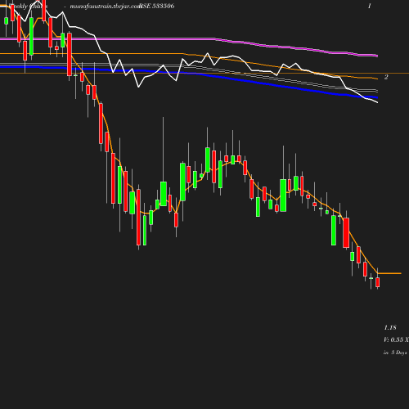Click the 'Weekly Charts' title text
The width and height of the screenshot is (409, 409).
tap(28, 6)
